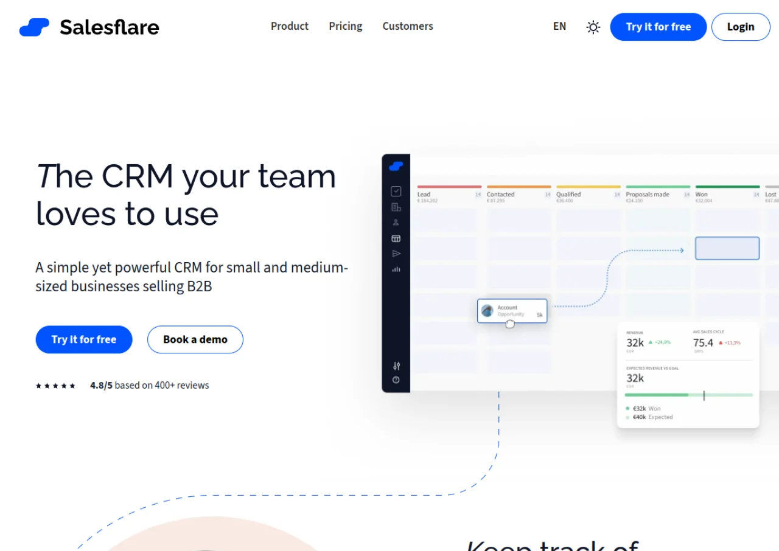Click the opportunities board icon in the mockup sidebar
779x551 pixels.
(x=396, y=238)
